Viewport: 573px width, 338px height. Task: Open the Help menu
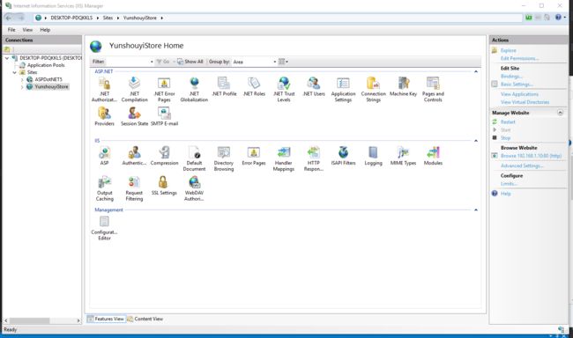click(x=45, y=30)
